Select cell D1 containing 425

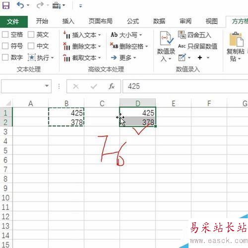pyautogui.click(x=137, y=113)
